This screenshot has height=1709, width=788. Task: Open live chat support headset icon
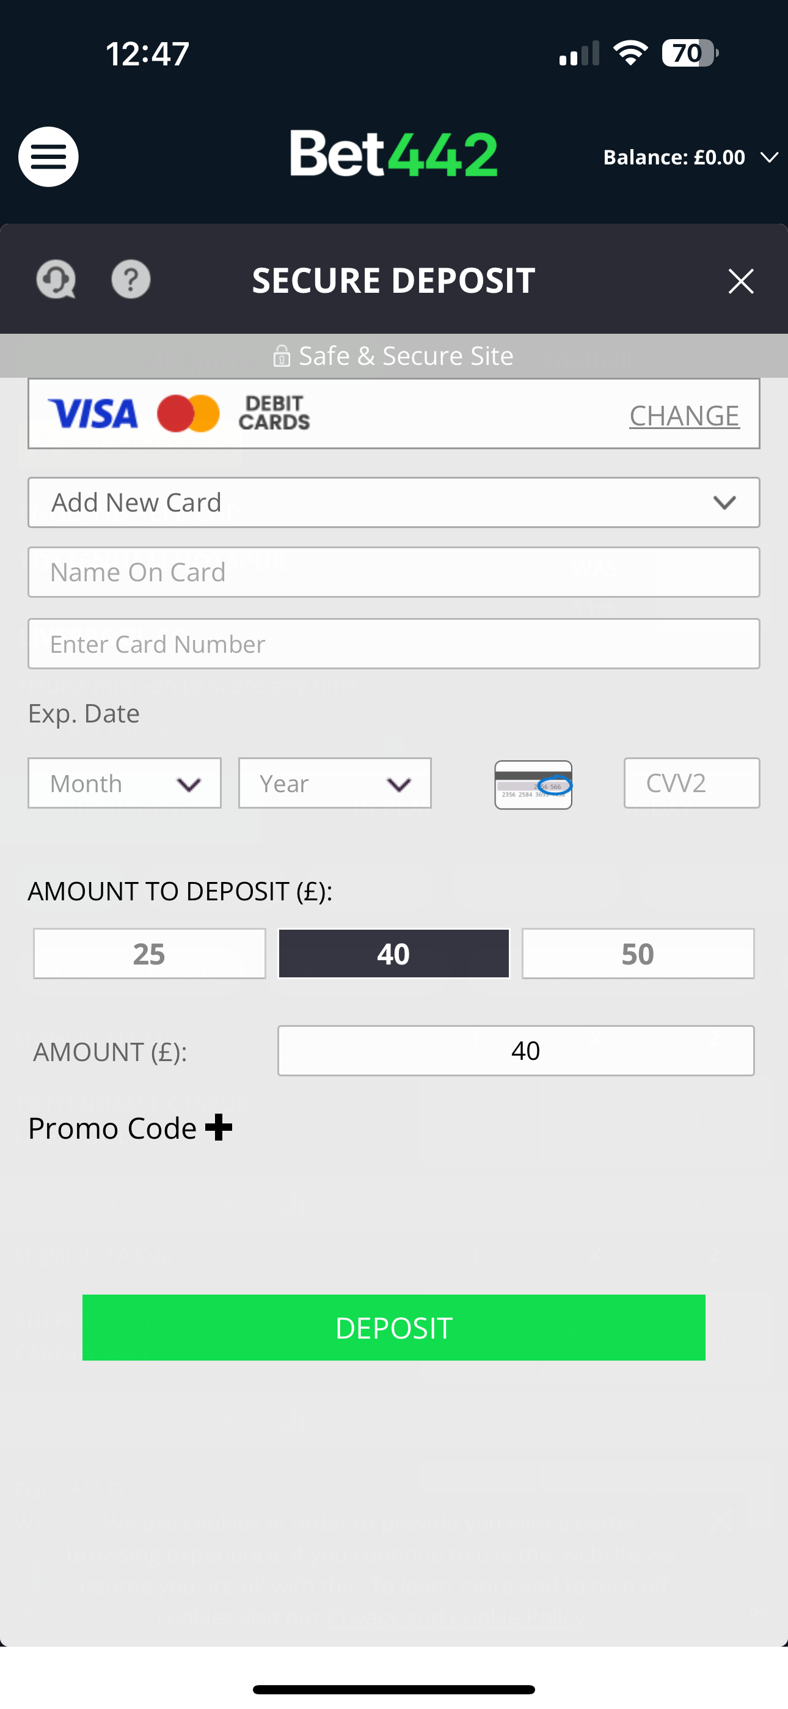[x=56, y=279]
